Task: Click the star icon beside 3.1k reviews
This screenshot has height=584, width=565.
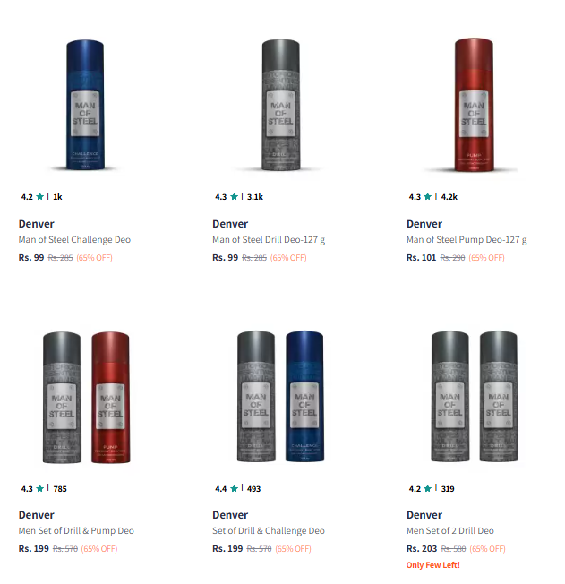Action: click(x=234, y=196)
